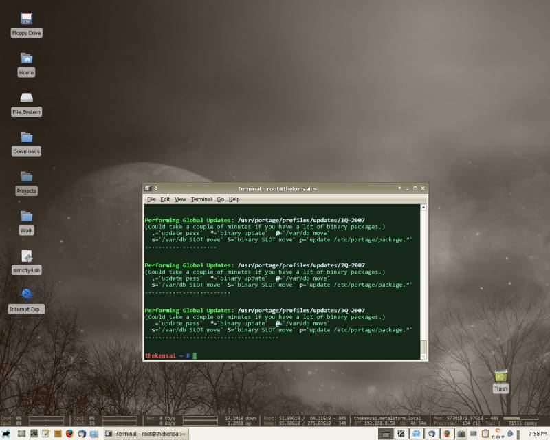550x440 pixels.
Task: Select the File System desktop icon
Action: point(26,104)
